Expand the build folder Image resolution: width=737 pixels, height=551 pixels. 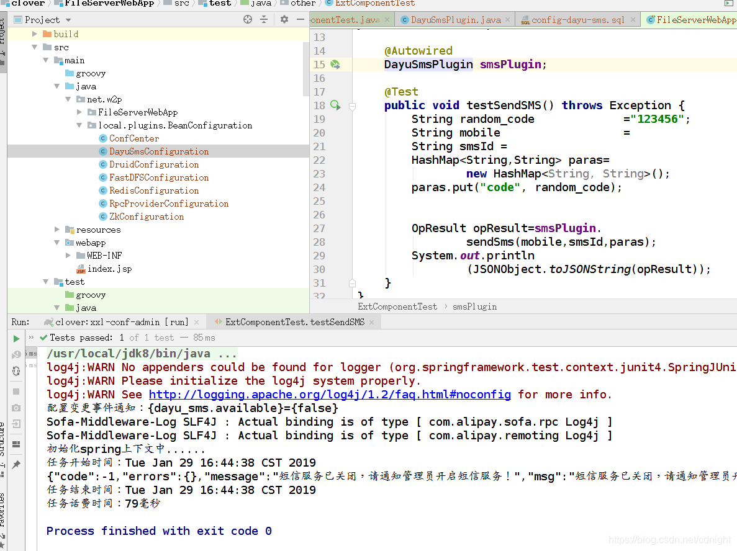[x=34, y=34]
